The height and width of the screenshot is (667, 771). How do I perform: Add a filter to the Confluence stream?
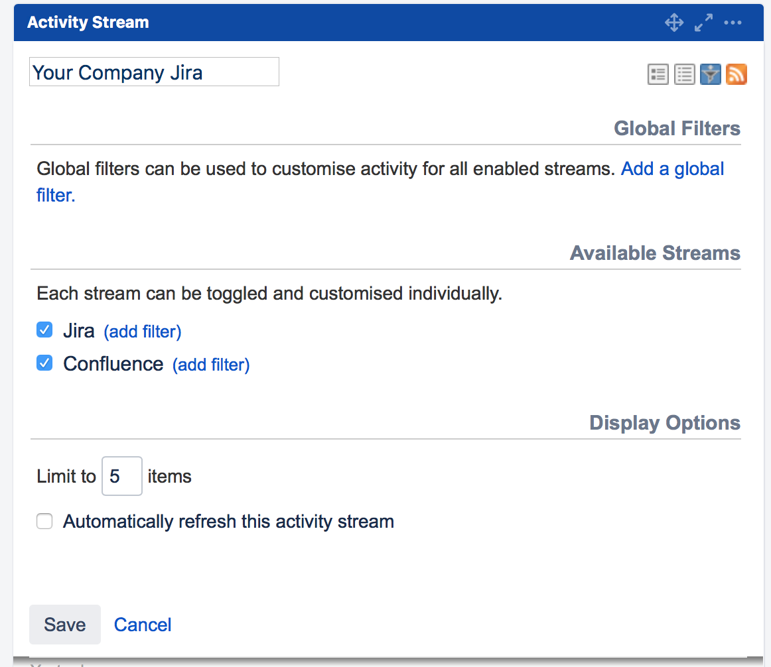point(210,365)
